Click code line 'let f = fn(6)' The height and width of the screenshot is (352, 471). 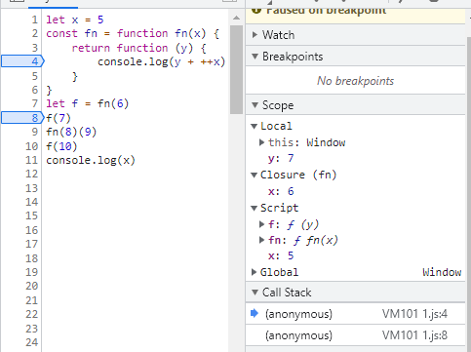(88, 103)
